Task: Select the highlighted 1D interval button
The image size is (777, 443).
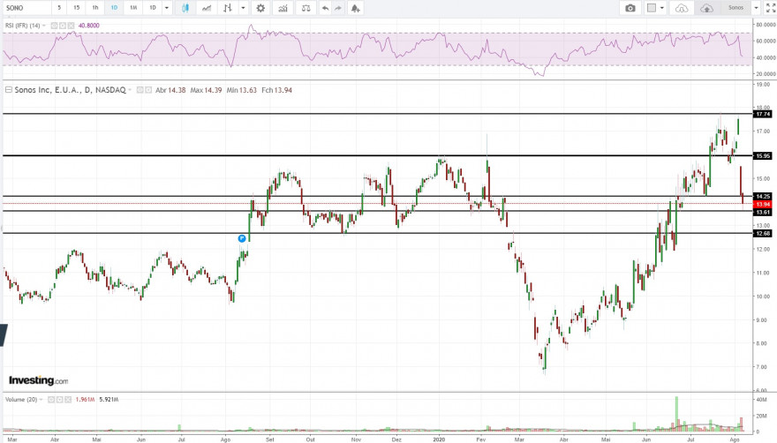Action: 114,8
